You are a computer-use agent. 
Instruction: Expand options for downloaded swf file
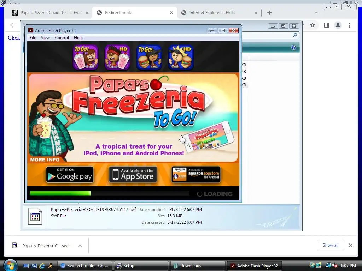[80, 246]
